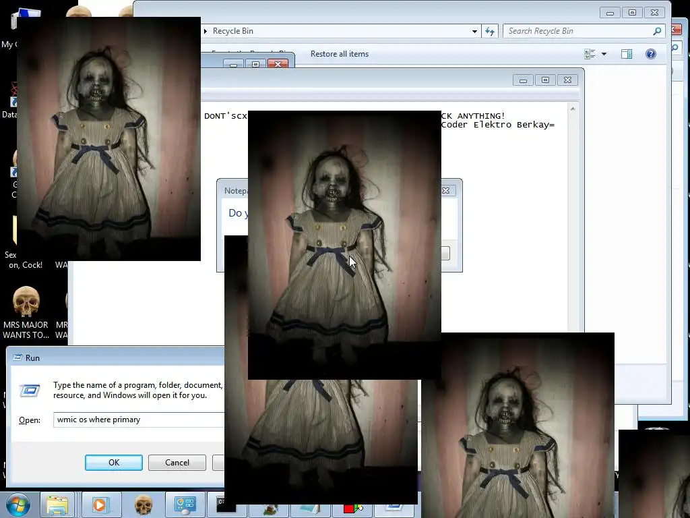Click the Open field containing wmic command
Viewport: 690px width, 518px height.
coord(139,420)
